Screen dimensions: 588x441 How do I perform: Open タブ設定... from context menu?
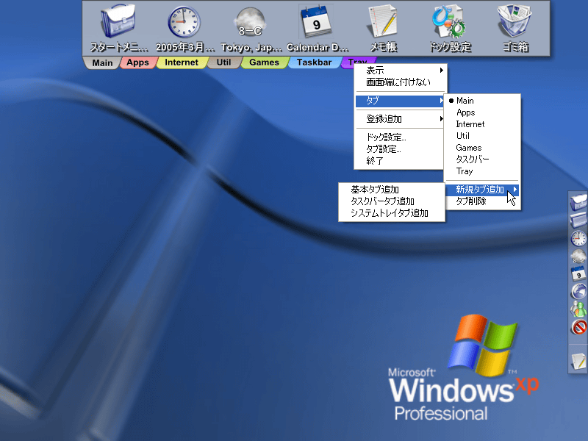click(x=400, y=149)
